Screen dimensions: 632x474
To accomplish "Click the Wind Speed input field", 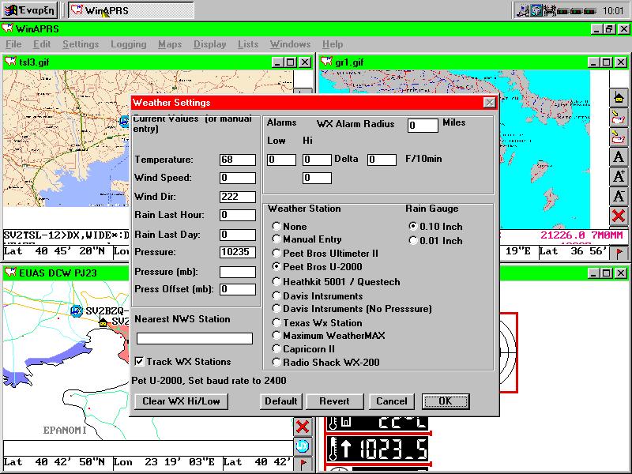I will pyautogui.click(x=238, y=178).
